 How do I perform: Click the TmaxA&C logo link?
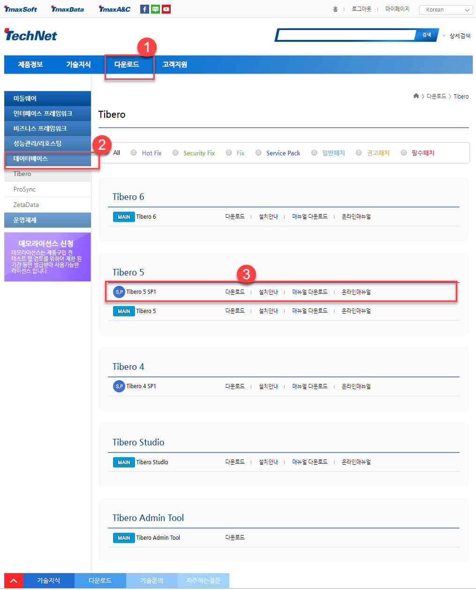(x=114, y=9)
